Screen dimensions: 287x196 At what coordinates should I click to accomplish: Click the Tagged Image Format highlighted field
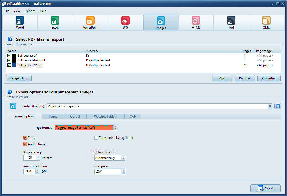point(84,128)
